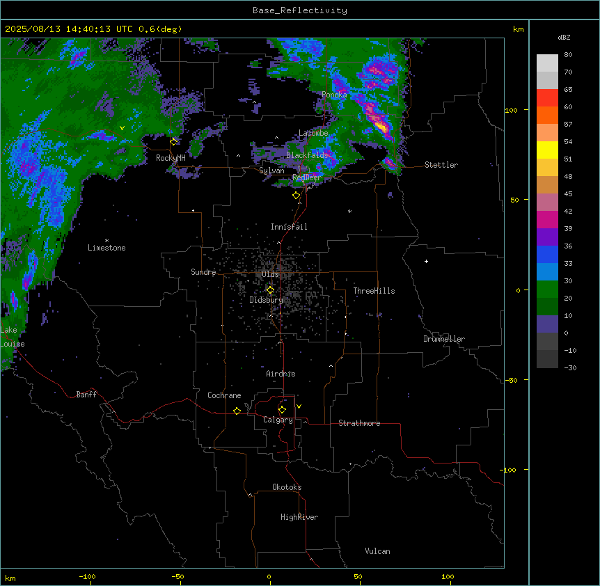This screenshot has width=600, height=586.
Task: Click the 33 dBZ light blue swatch
Action: coord(547,272)
